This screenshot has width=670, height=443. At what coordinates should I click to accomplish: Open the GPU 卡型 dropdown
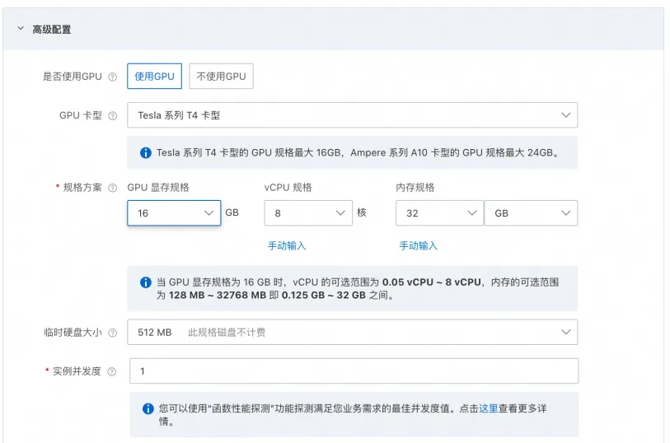point(352,115)
